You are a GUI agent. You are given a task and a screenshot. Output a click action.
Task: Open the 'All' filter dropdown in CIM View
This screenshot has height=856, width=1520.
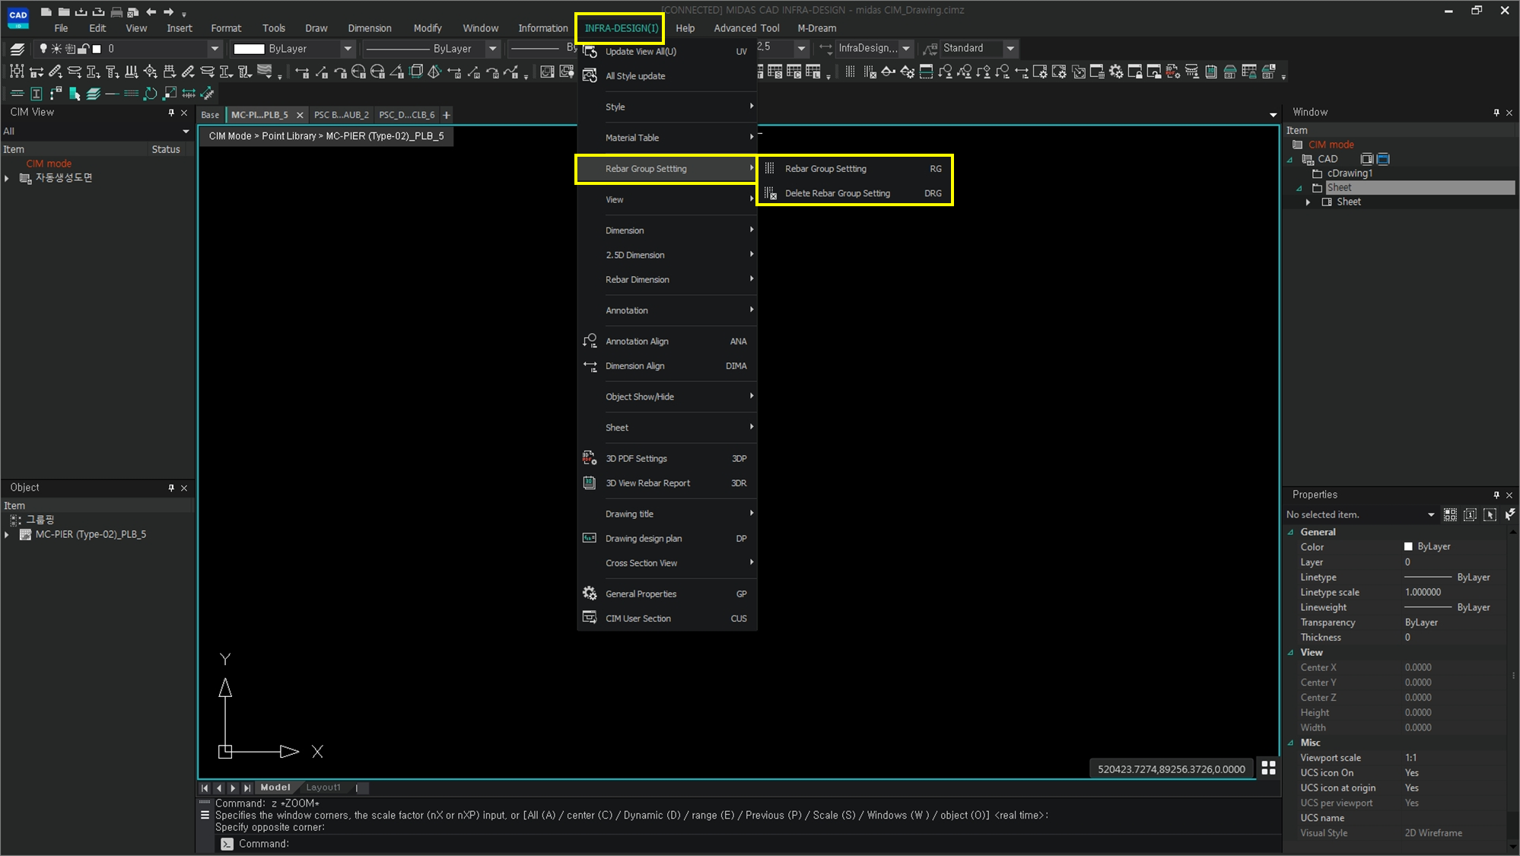[x=186, y=131]
